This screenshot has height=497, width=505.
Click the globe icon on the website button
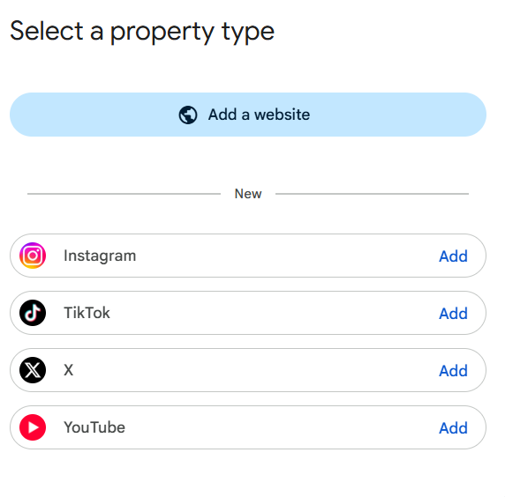[188, 115]
